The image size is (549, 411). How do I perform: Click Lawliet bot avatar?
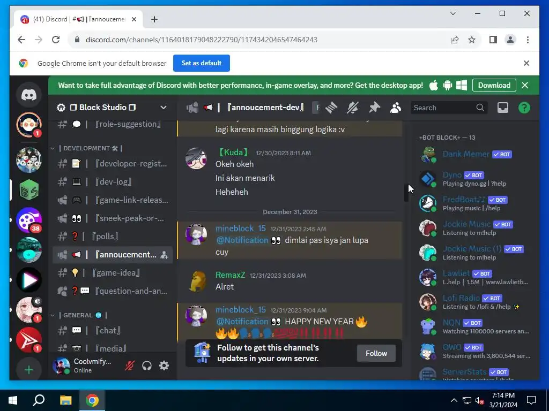pos(428,277)
